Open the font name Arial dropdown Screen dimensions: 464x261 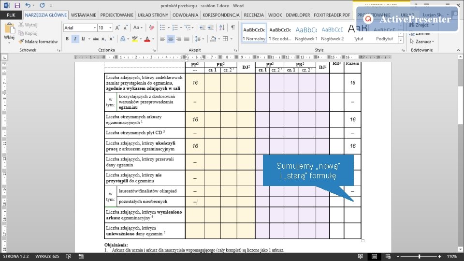click(x=95, y=28)
